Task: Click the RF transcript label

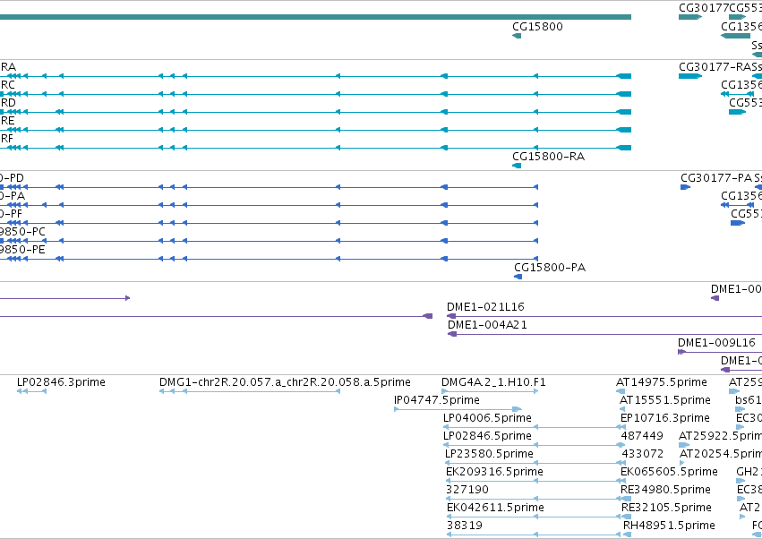Action: tap(7, 139)
